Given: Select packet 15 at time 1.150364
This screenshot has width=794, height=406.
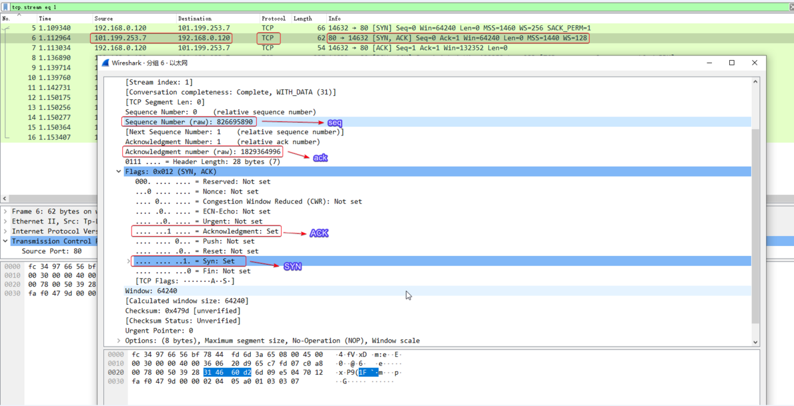Looking at the screenshot, I should point(50,128).
